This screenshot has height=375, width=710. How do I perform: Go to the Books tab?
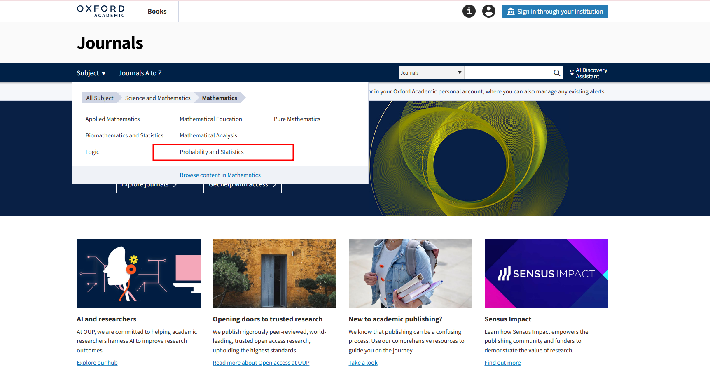(157, 12)
